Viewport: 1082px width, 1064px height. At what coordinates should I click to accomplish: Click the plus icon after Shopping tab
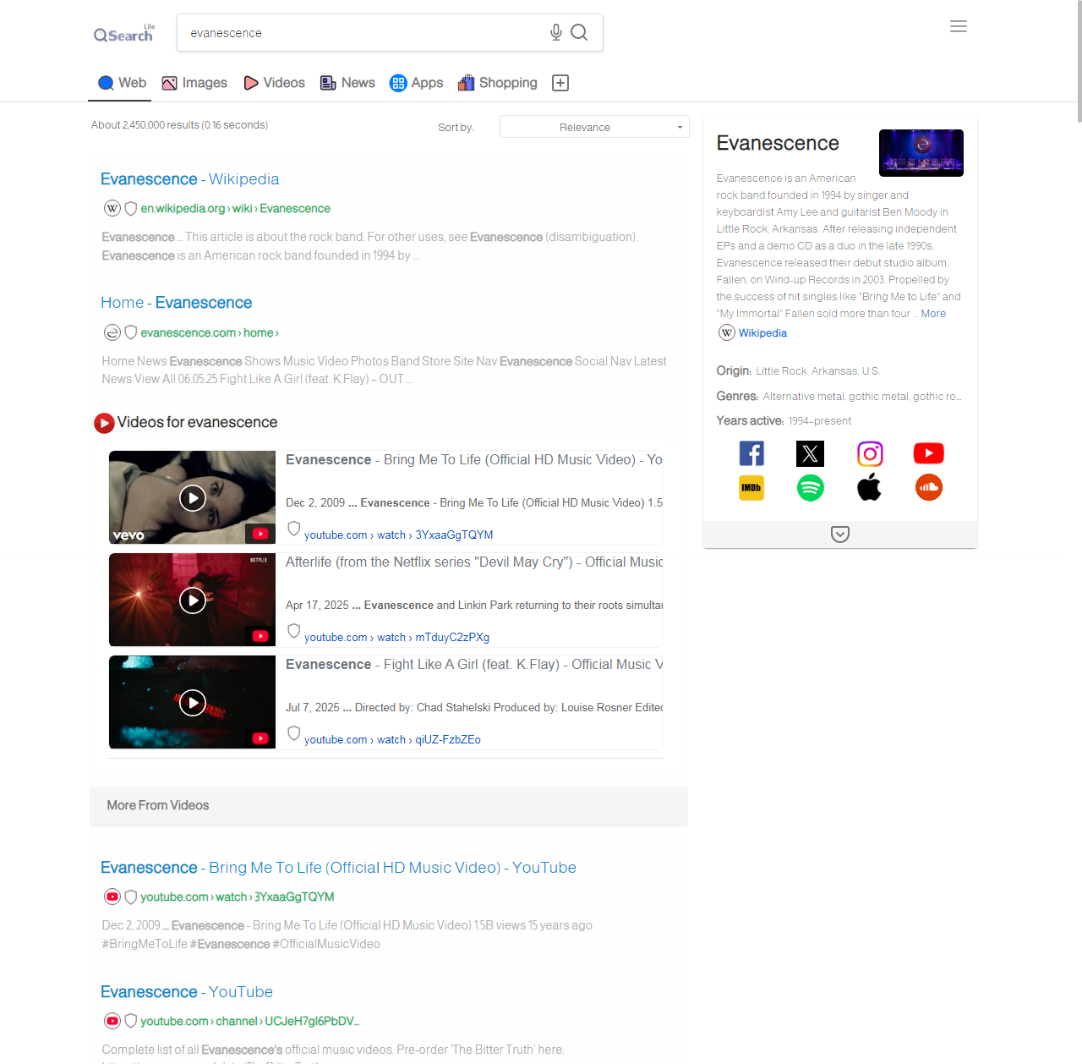point(560,83)
